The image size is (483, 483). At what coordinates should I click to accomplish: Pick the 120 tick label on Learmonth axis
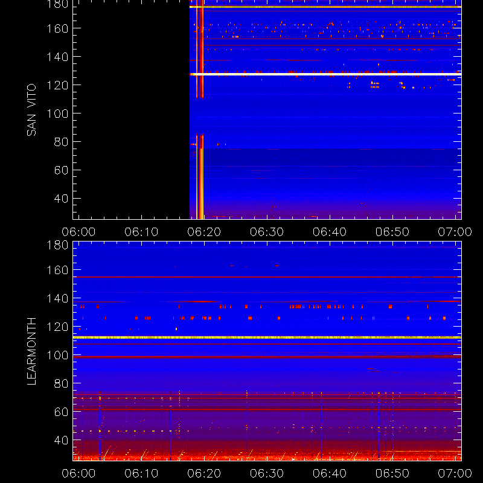tap(57, 327)
